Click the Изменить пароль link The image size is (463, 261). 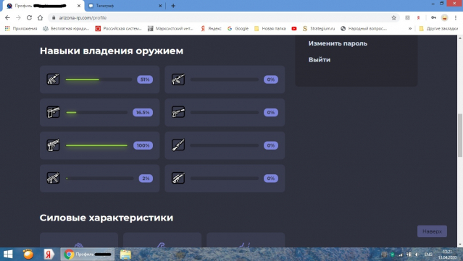pos(338,43)
